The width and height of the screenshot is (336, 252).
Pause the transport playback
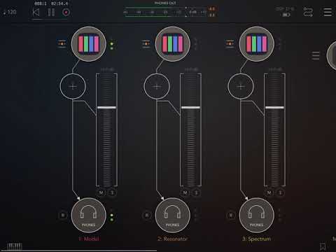point(51,12)
